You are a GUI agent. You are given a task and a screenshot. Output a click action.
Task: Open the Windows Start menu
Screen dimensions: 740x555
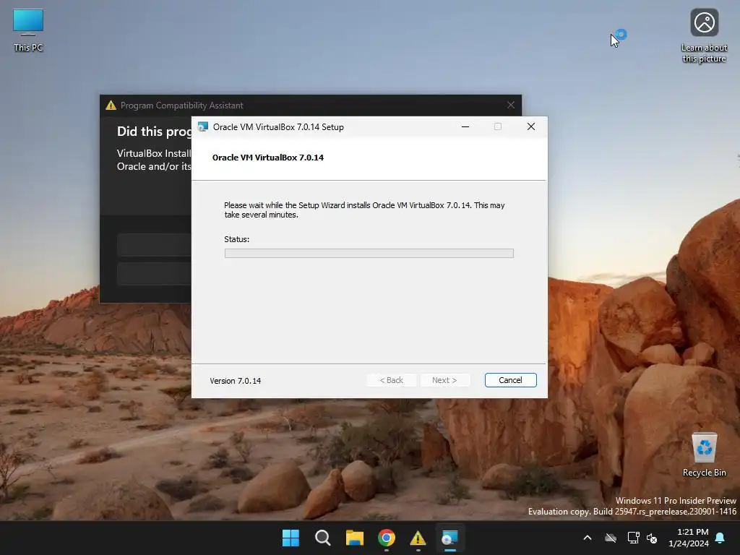click(x=291, y=538)
